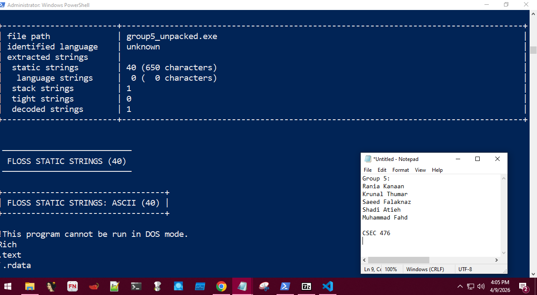Click 'Shadi Atieh' line in Notepad
The image size is (537, 295).
(x=382, y=210)
